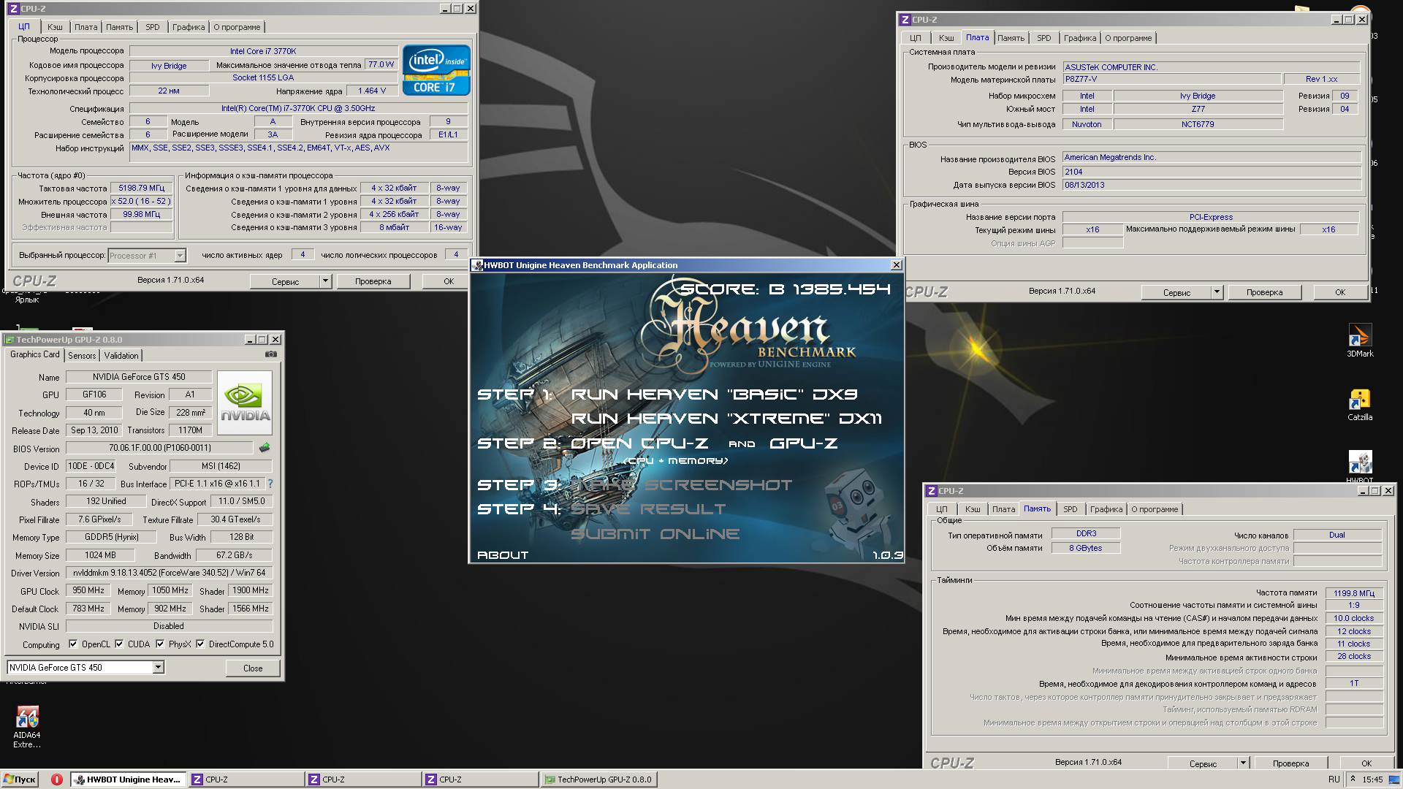This screenshot has height=789, width=1403.
Task: Click Save Result in Heaven step 4
Action: 648,509
